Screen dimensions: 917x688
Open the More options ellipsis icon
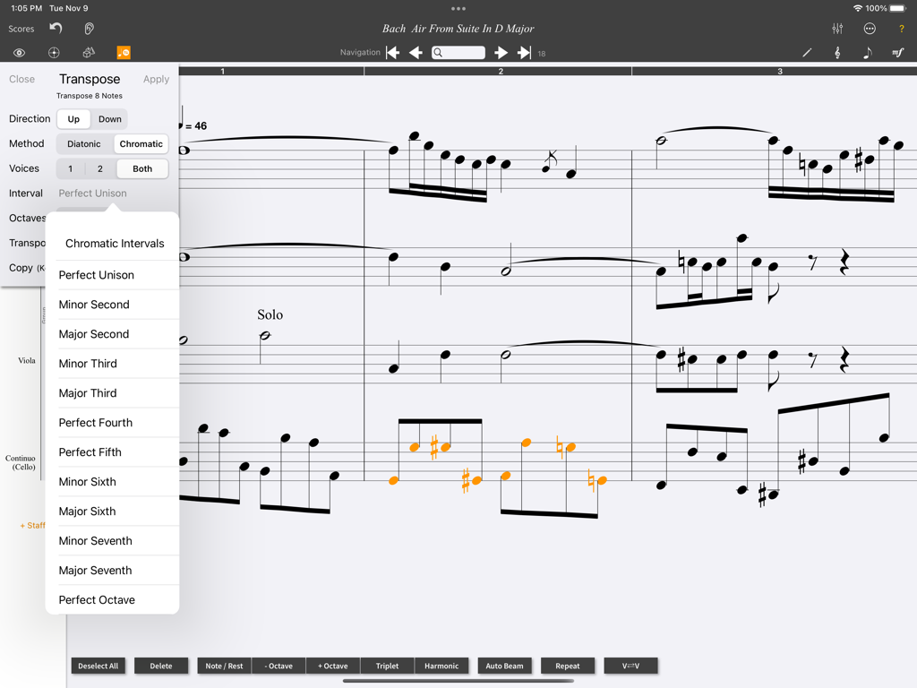[869, 28]
